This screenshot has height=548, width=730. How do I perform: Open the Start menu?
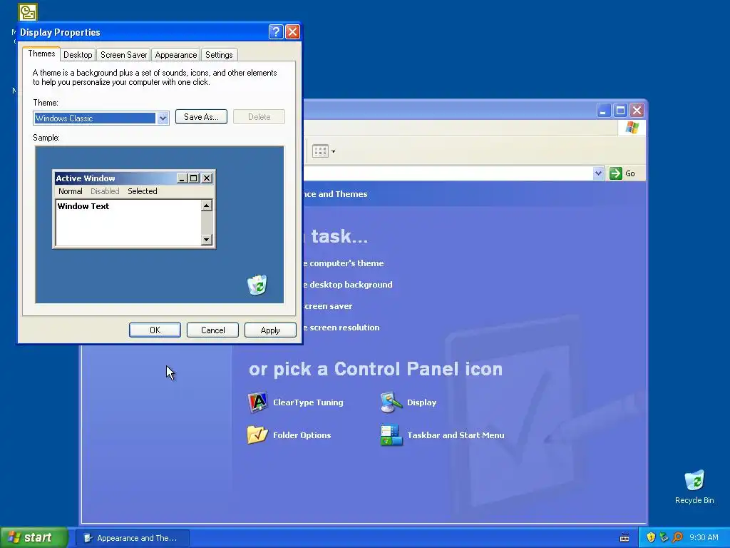click(34, 538)
